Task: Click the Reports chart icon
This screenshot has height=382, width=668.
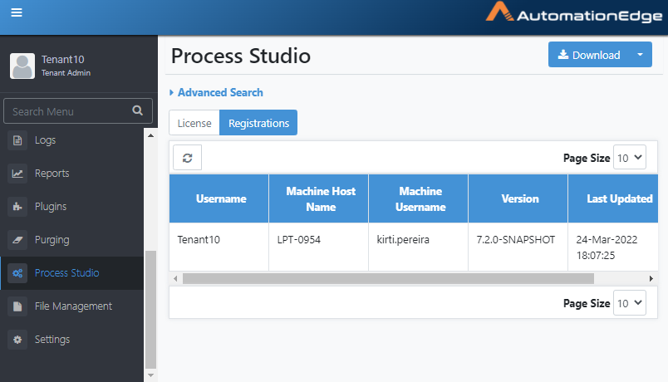Action: [17, 174]
